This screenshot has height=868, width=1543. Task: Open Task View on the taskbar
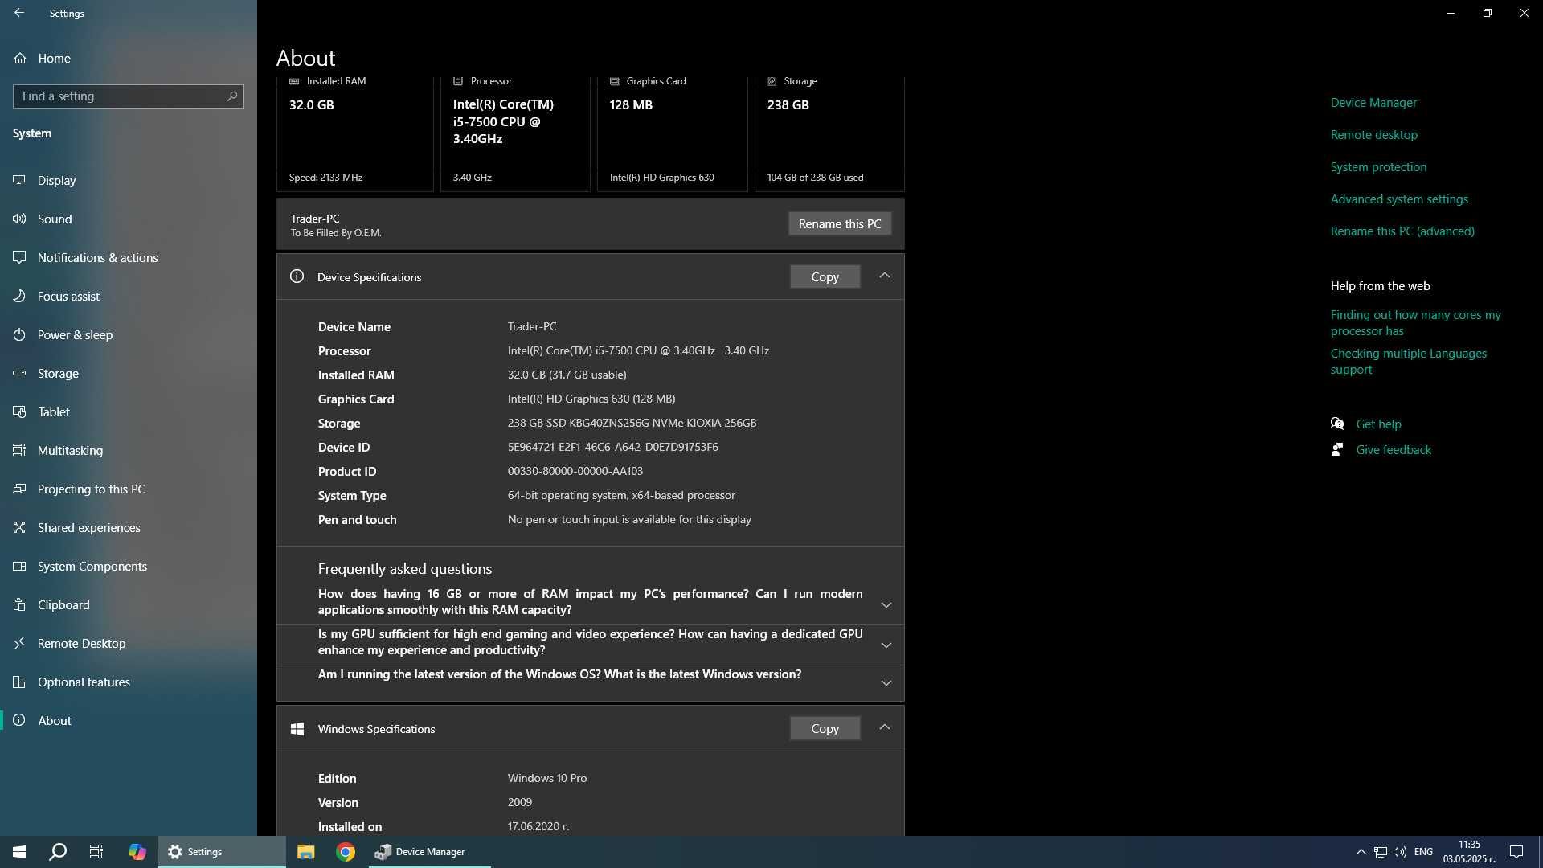tap(96, 852)
